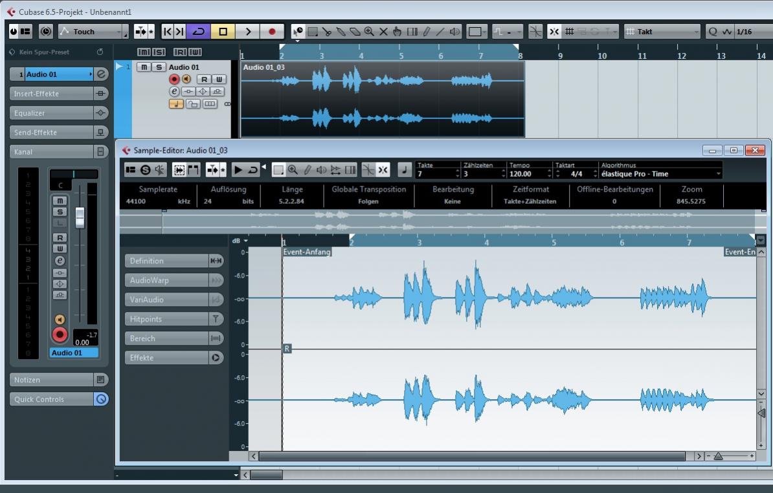The width and height of the screenshot is (773, 493).
Task: Select the Mute (X) tool in main toolbar
Action: click(x=383, y=31)
